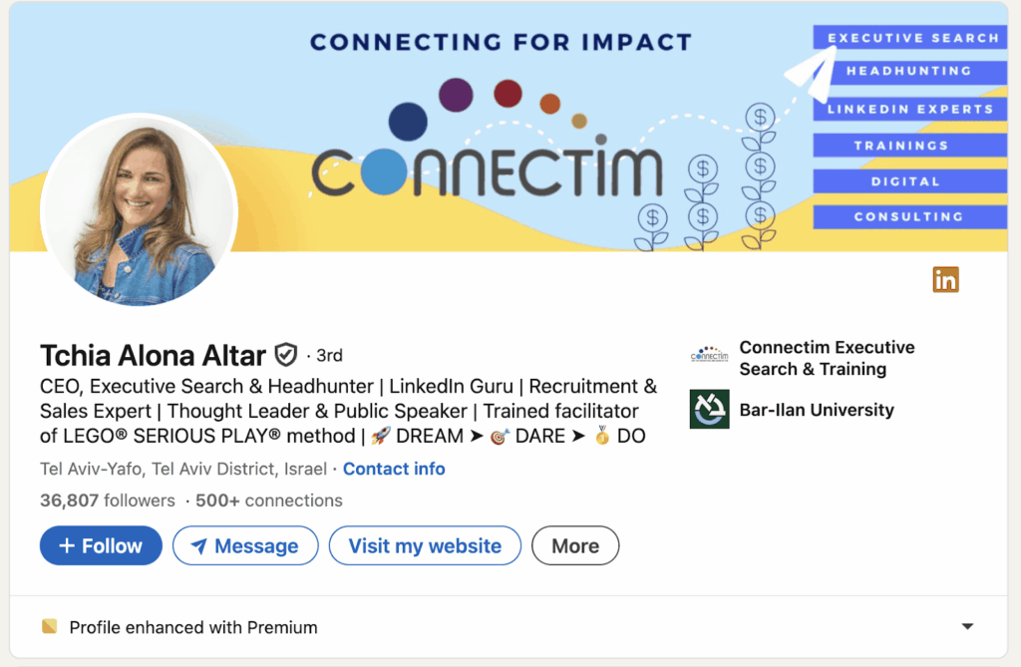1021x667 pixels.
Task: Send a message with the Message button
Action: tap(244, 545)
